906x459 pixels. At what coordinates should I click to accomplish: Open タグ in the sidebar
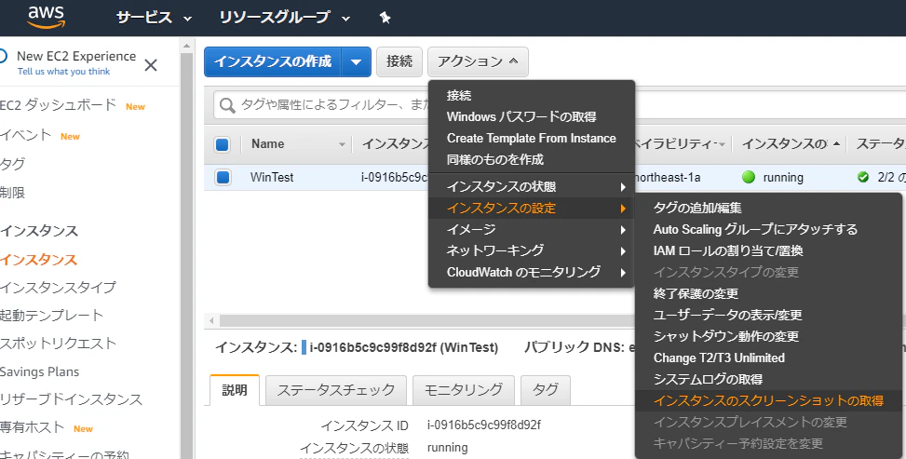[12, 164]
